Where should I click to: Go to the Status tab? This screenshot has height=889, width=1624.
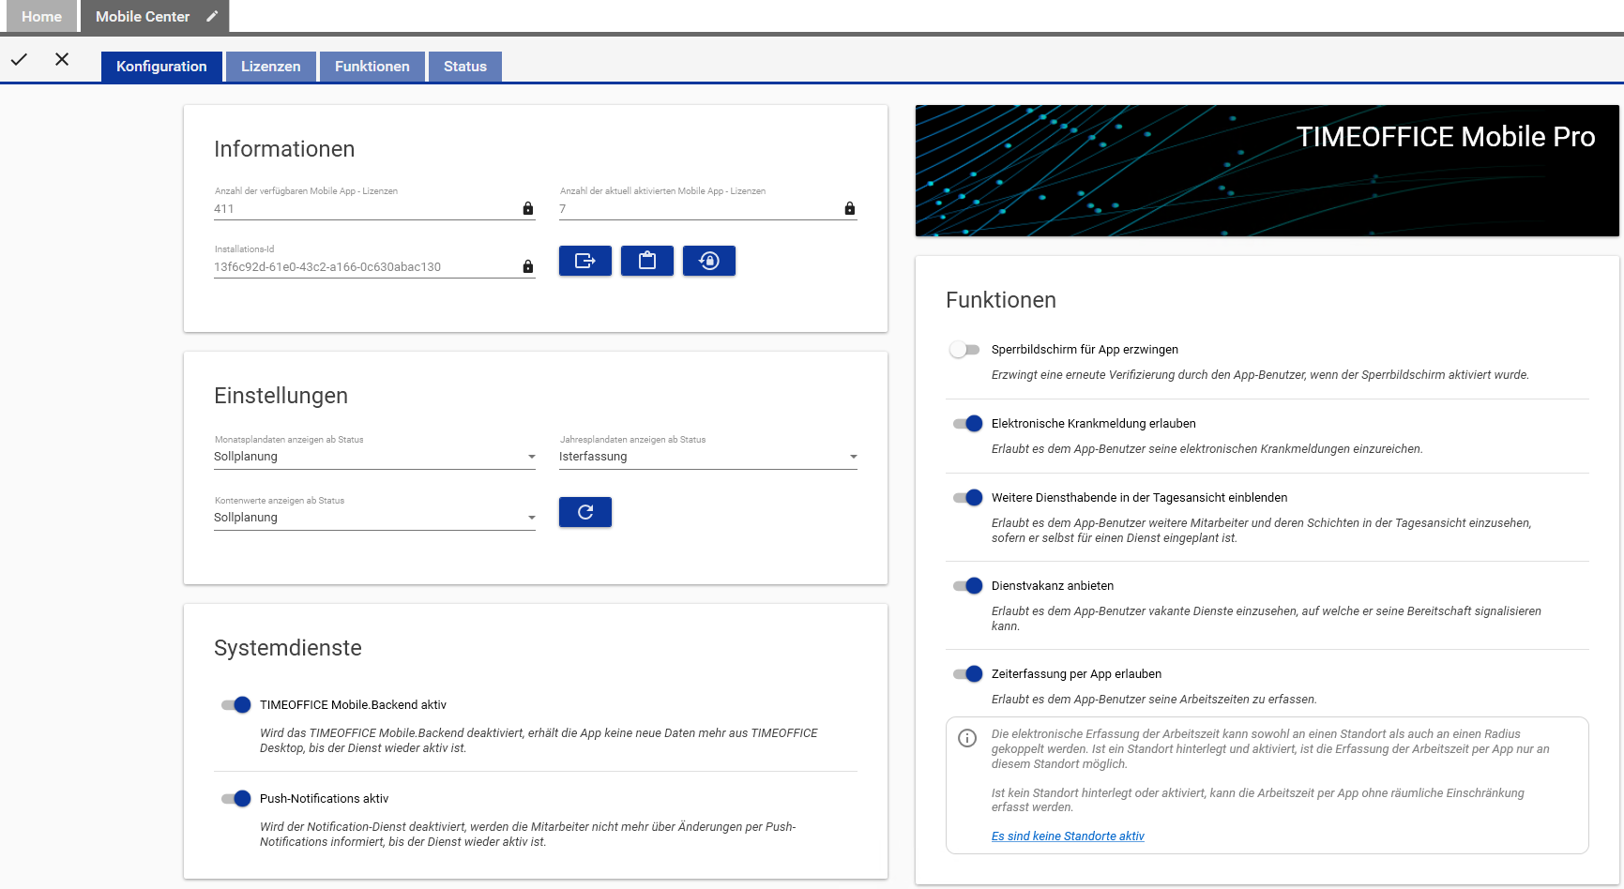tap(465, 67)
